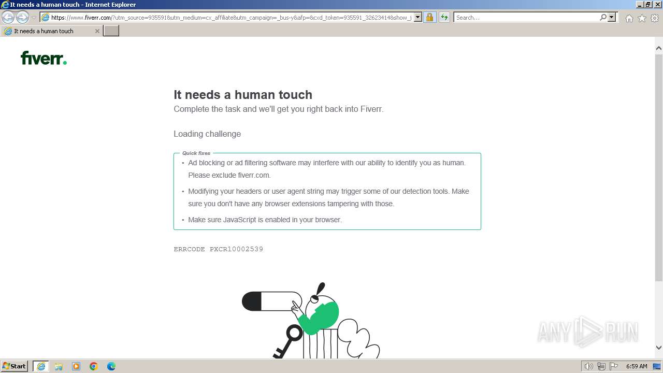
Task: Open the recent pages dropdown arrow
Action: (34, 18)
